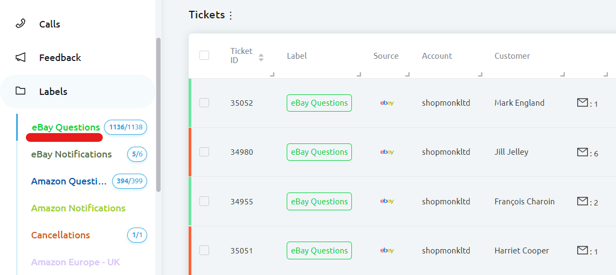The width and height of the screenshot is (616, 275).
Task: Click the envelope icon for Mark England
Action: pyautogui.click(x=582, y=102)
